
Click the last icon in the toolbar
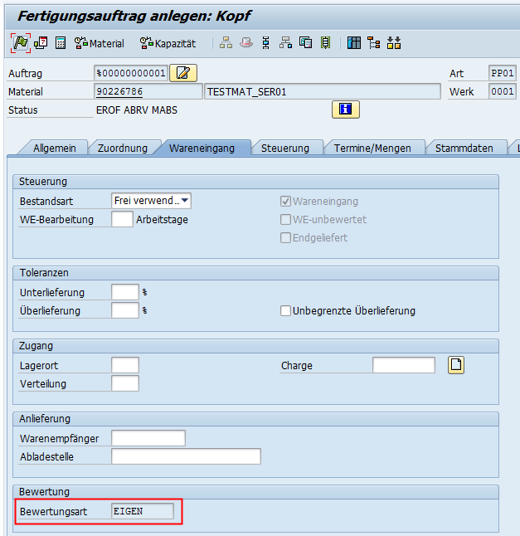coord(394,43)
